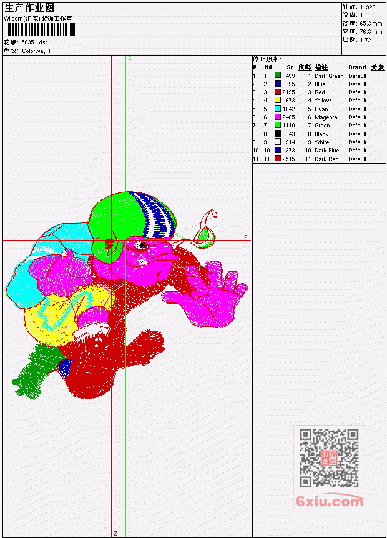The image size is (387, 538).
Task: Click the Red color swatch in row 3
Action: [278, 92]
